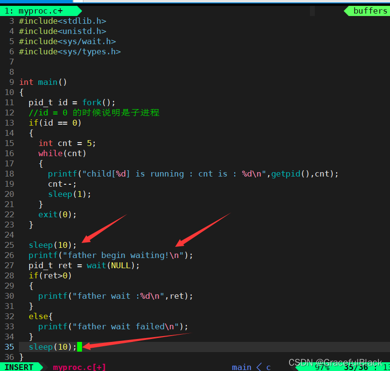Click the green cursor block on line 35
This screenshot has width=390, height=371.
(x=80, y=347)
